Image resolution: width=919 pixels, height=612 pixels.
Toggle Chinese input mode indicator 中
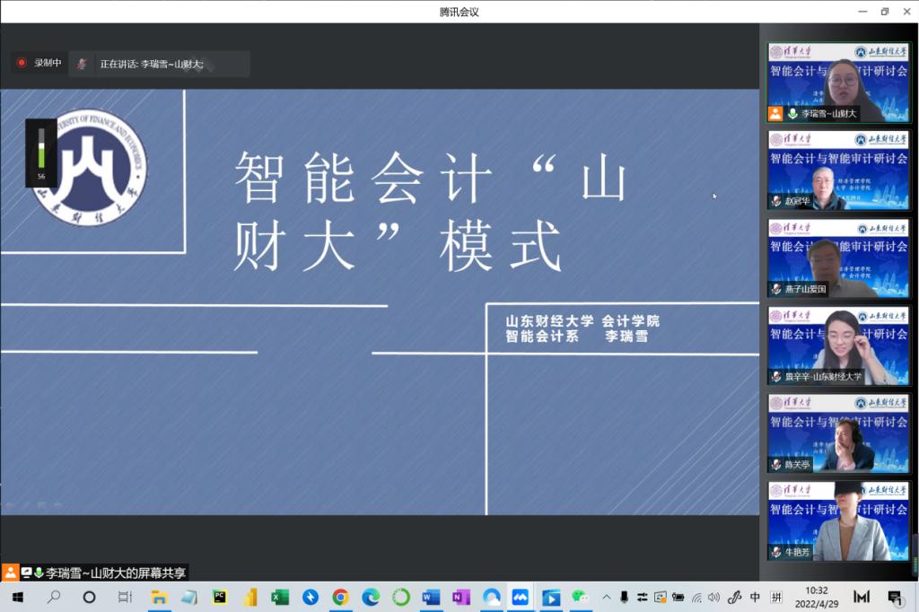pos(755,597)
